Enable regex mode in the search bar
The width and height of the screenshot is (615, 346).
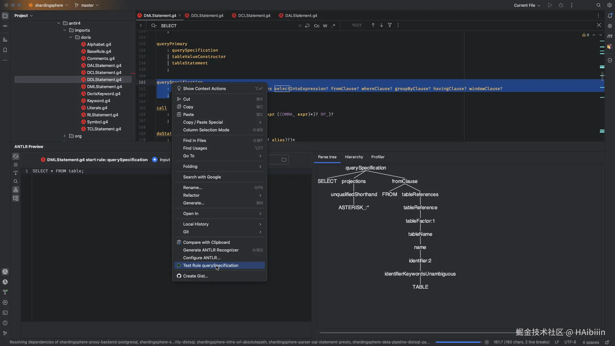point(333,26)
